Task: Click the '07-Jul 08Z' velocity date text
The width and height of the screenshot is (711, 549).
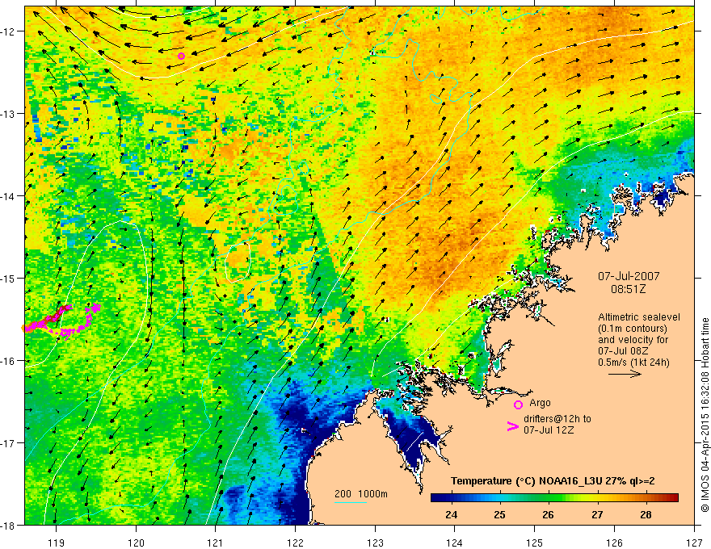Action: pyautogui.click(x=623, y=350)
